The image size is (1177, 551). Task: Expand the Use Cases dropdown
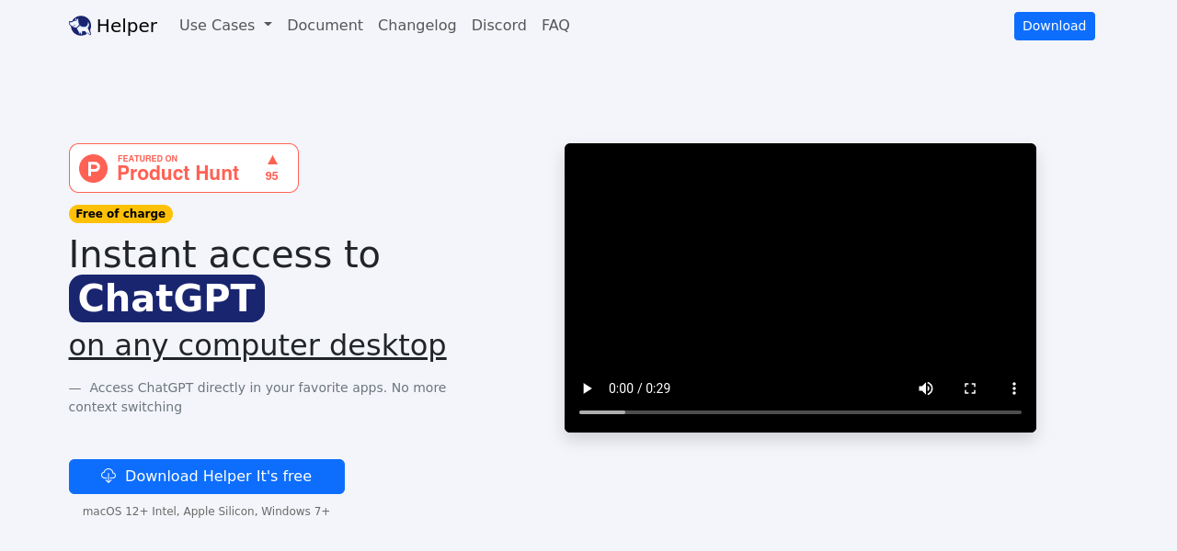(225, 26)
